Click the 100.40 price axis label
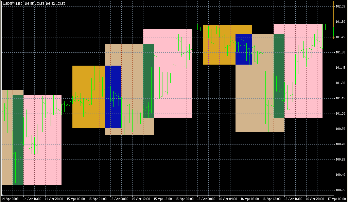 (340, 175)
